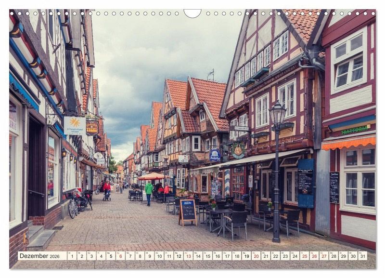Pick day 20 in the date row

point(256,256)
